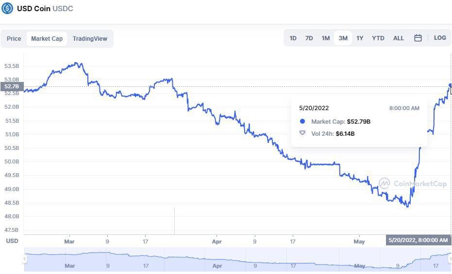The width and height of the screenshot is (452, 274).
Task: Toggle LOG scale on the chart
Action: pyautogui.click(x=440, y=38)
